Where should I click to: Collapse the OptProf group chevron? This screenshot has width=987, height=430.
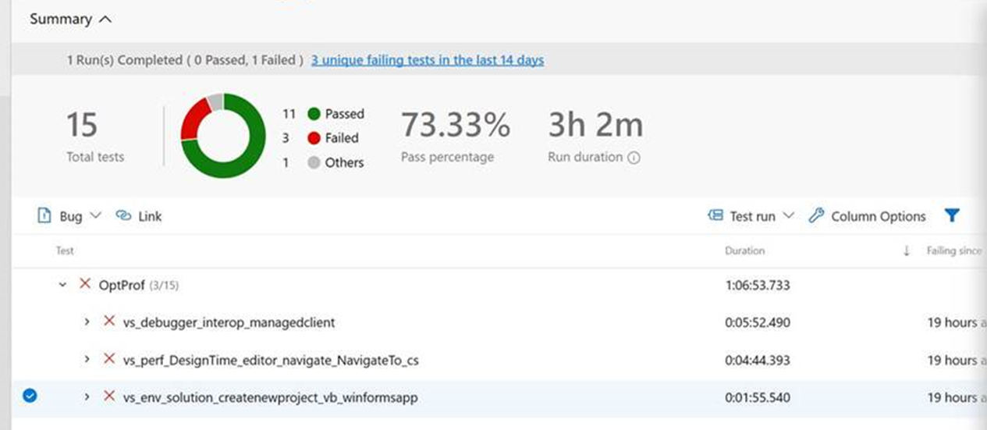click(63, 286)
